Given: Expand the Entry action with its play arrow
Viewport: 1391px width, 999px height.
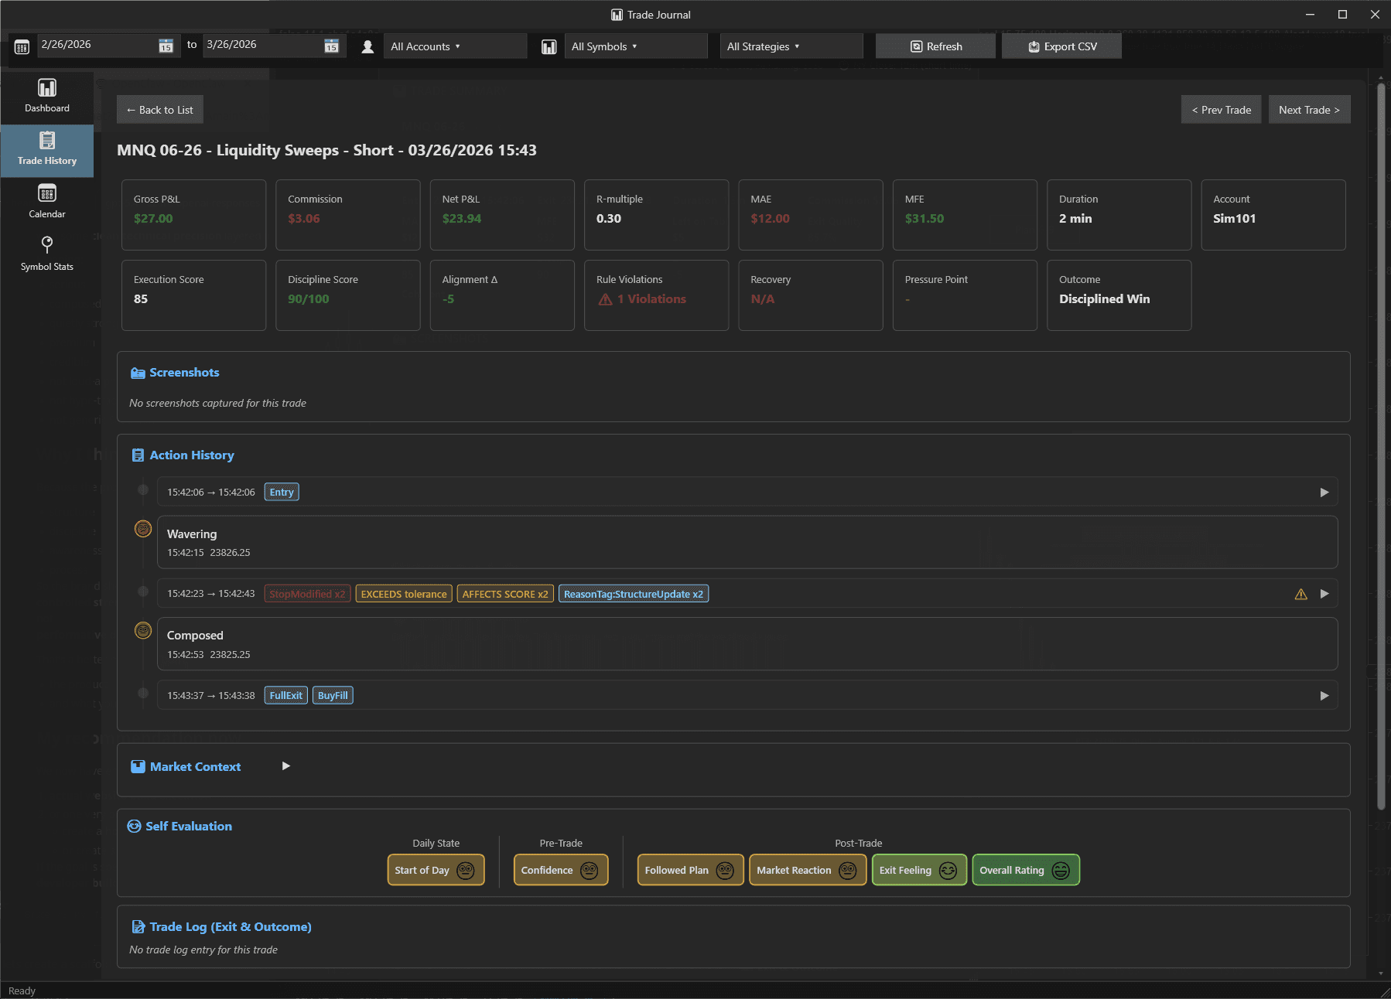Looking at the screenshot, I should point(1324,491).
